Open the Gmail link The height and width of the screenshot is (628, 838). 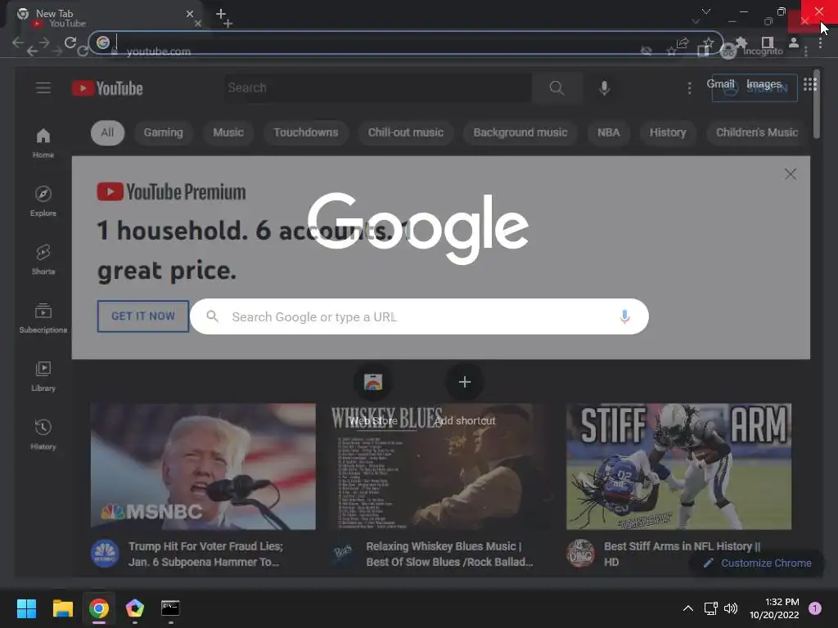(x=720, y=84)
